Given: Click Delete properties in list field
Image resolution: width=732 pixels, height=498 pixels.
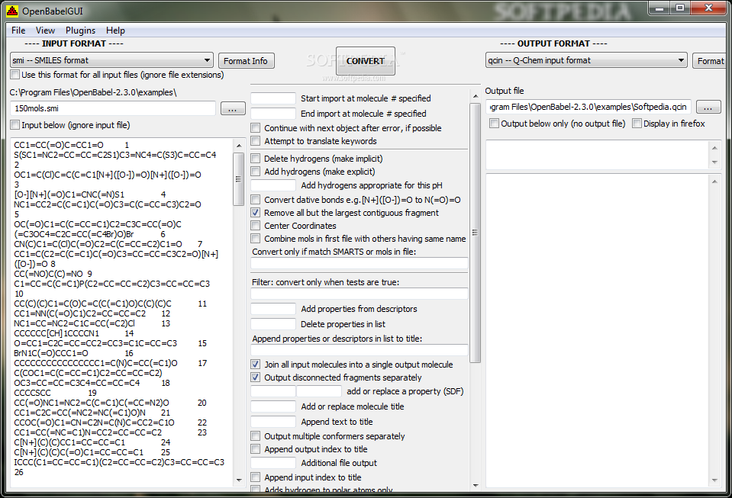Looking at the screenshot, I should (273, 324).
